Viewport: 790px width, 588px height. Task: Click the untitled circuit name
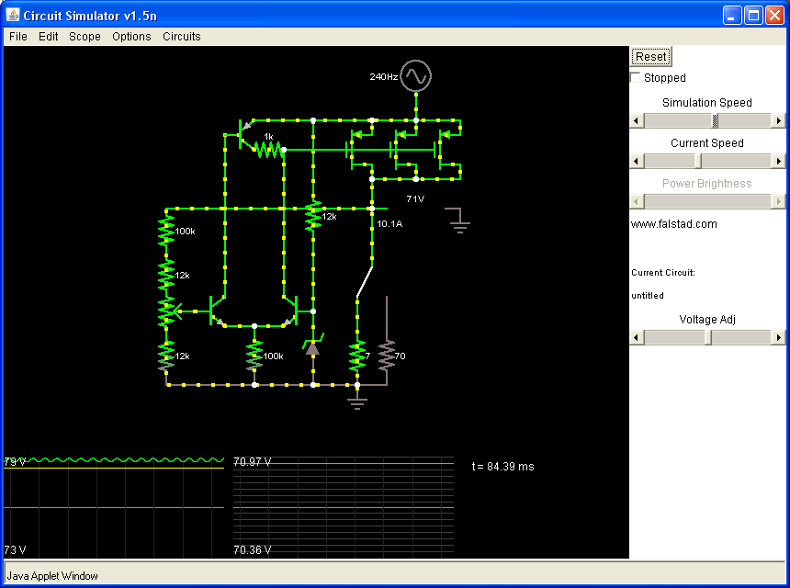648,296
